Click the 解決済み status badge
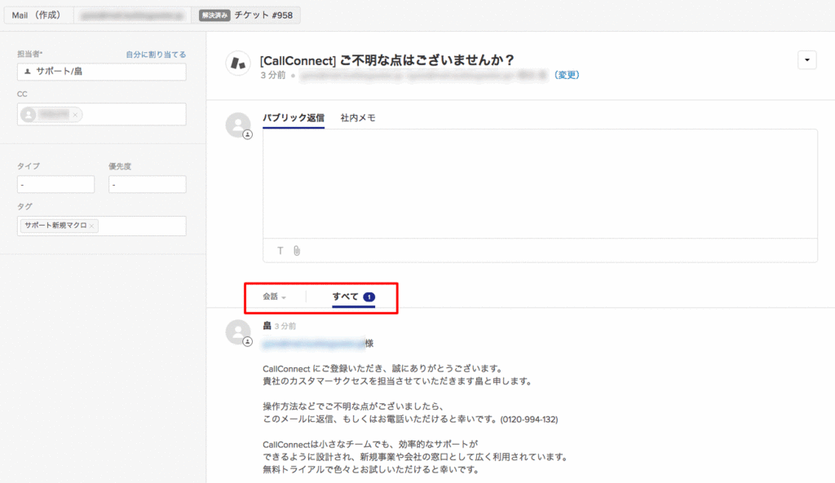This screenshot has height=483, width=835. 214,15
